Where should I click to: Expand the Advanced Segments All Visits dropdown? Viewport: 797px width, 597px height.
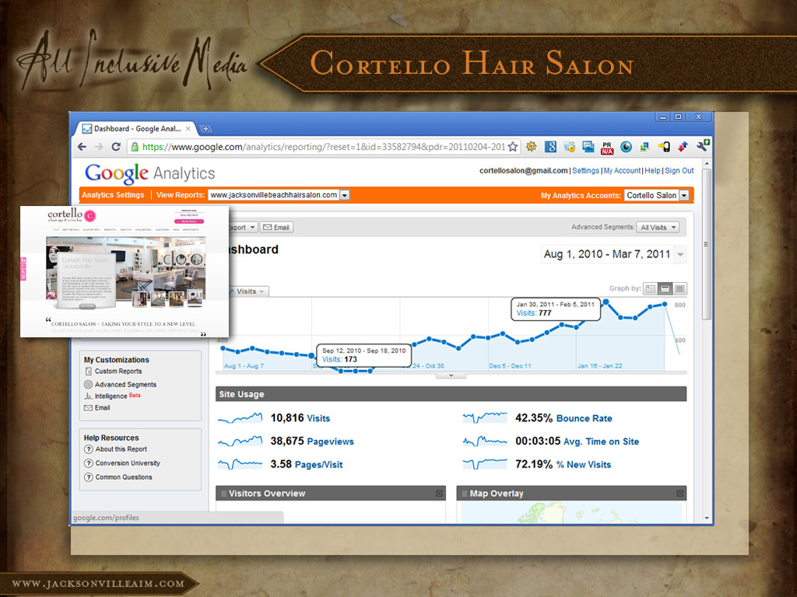[658, 227]
